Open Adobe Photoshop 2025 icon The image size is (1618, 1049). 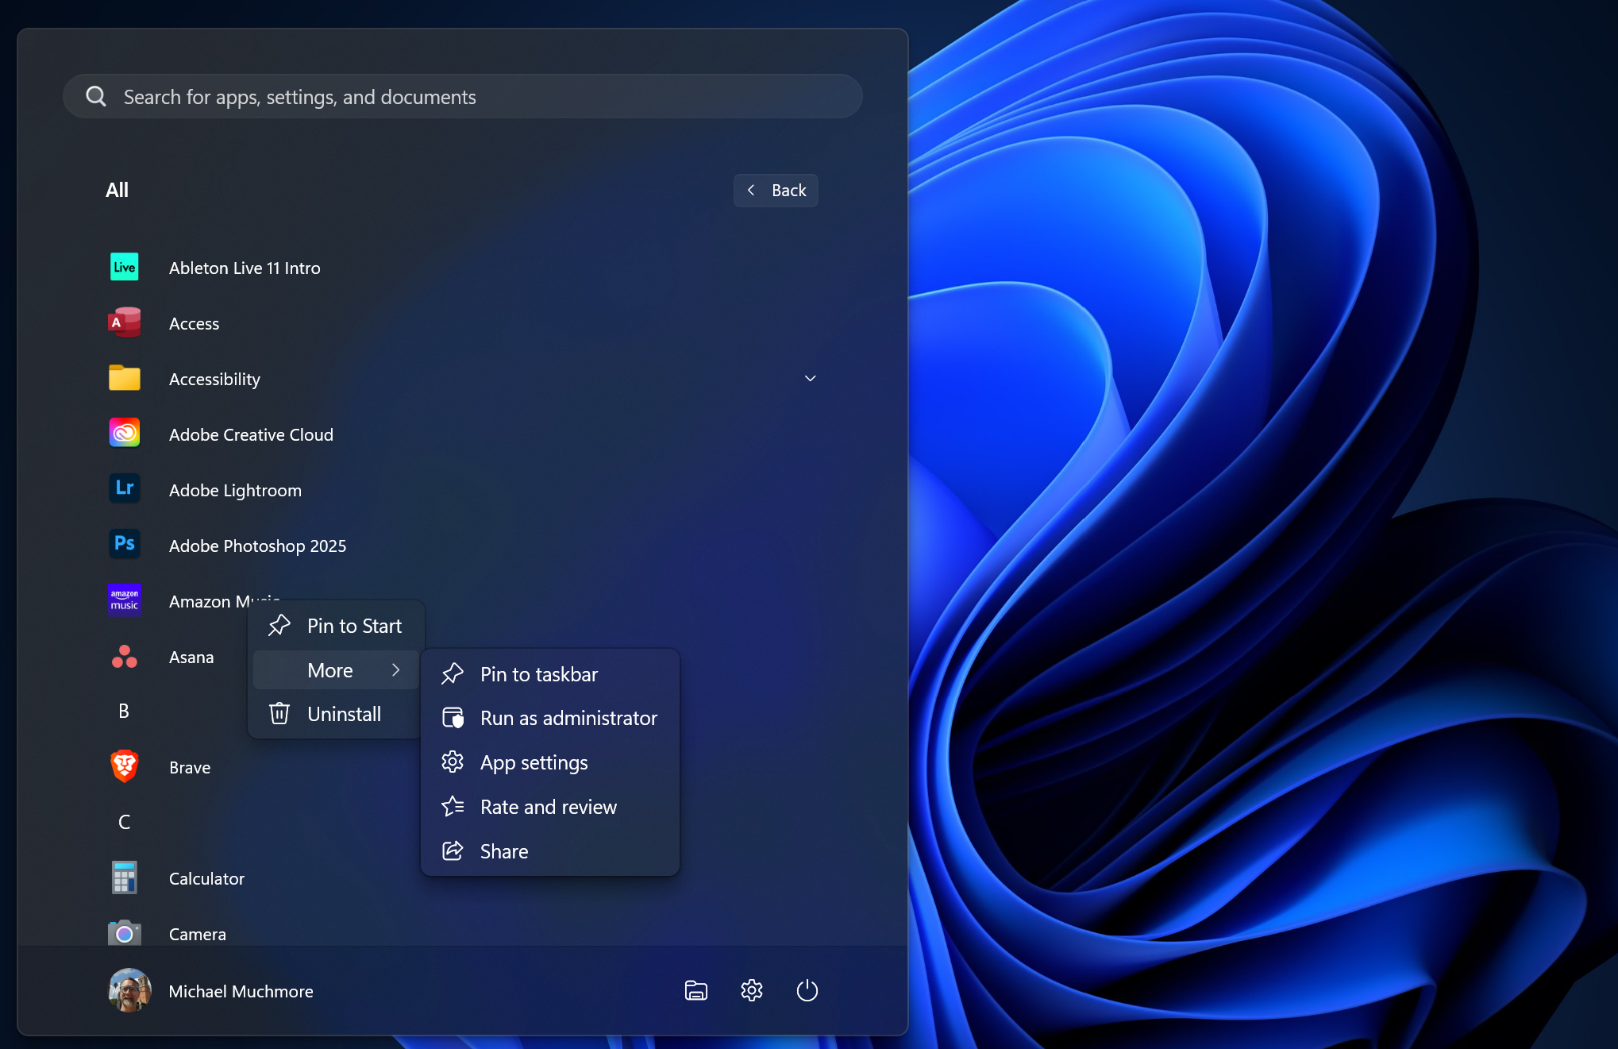pyautogui.click(x=124, y=545)
